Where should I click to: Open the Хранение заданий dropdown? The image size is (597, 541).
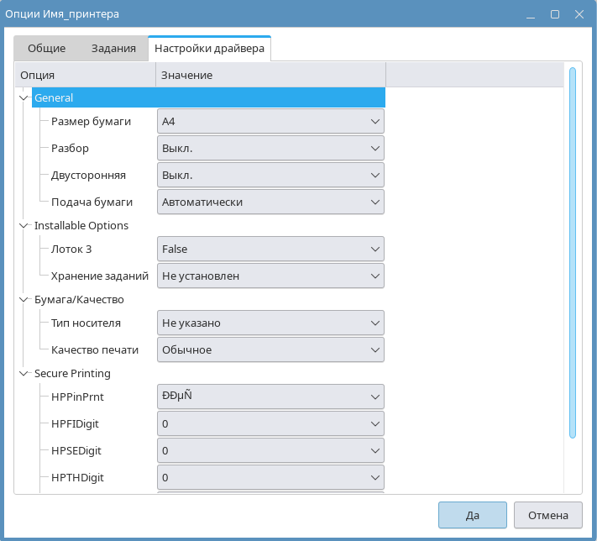pyautogui.click(x=270, y=276)
